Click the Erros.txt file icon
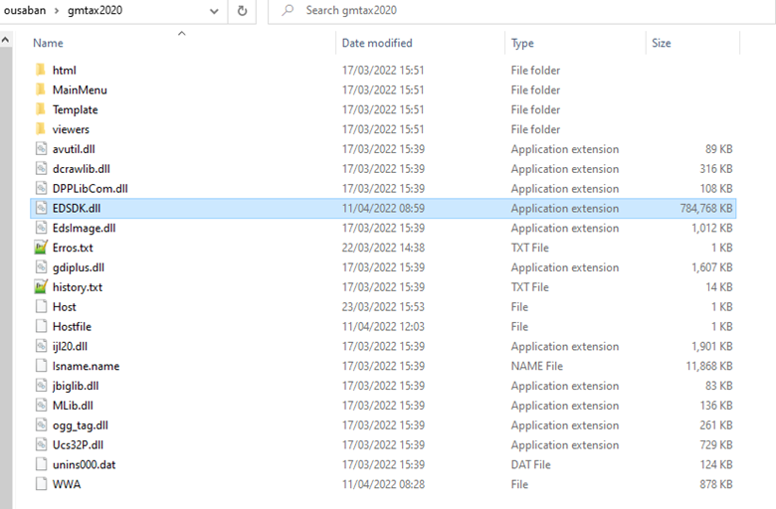The width and height of the screenshot is (776, 509). click(x=41, y=248)
